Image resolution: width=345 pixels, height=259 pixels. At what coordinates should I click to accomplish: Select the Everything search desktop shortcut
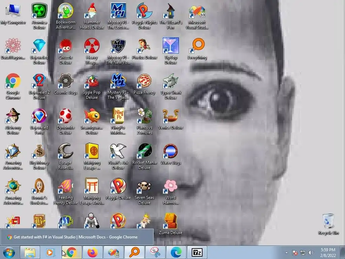pyautogui.click(x=197, y=49)
